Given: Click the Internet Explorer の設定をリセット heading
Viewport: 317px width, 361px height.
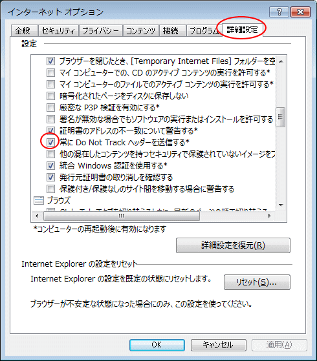Looking at the screenshot, I should (80, 264).
